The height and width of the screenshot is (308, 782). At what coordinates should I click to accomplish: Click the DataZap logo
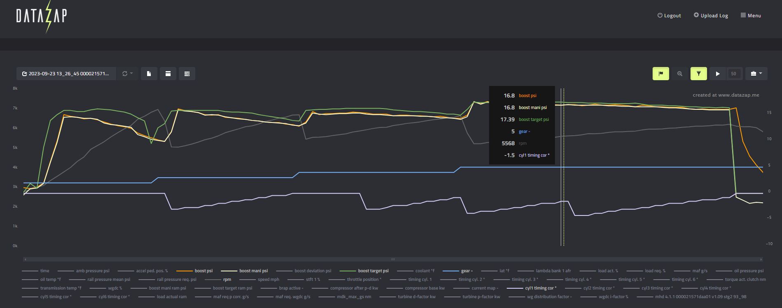(42, 16)
